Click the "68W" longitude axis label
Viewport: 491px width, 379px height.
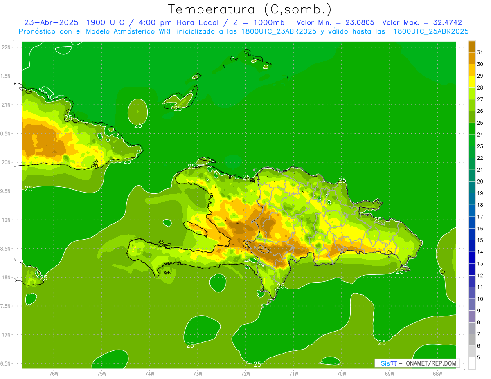[x=437, y=374]
